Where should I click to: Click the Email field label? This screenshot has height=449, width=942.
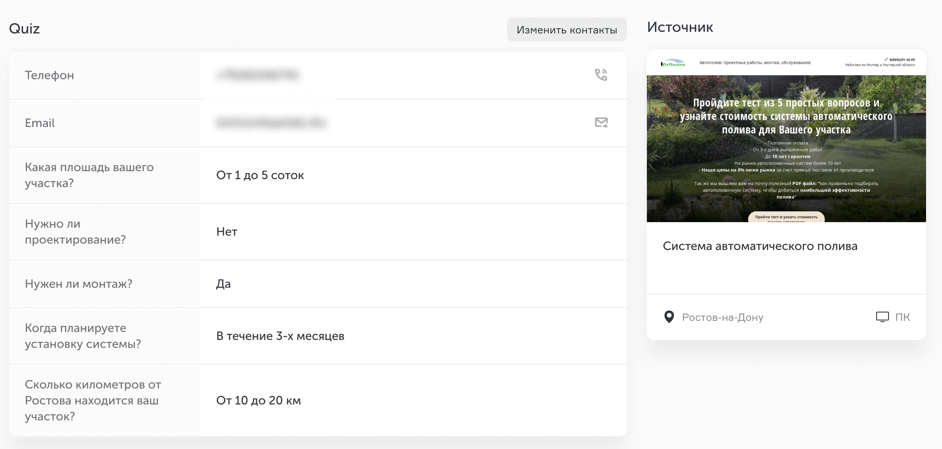click(x=40, y=123)
